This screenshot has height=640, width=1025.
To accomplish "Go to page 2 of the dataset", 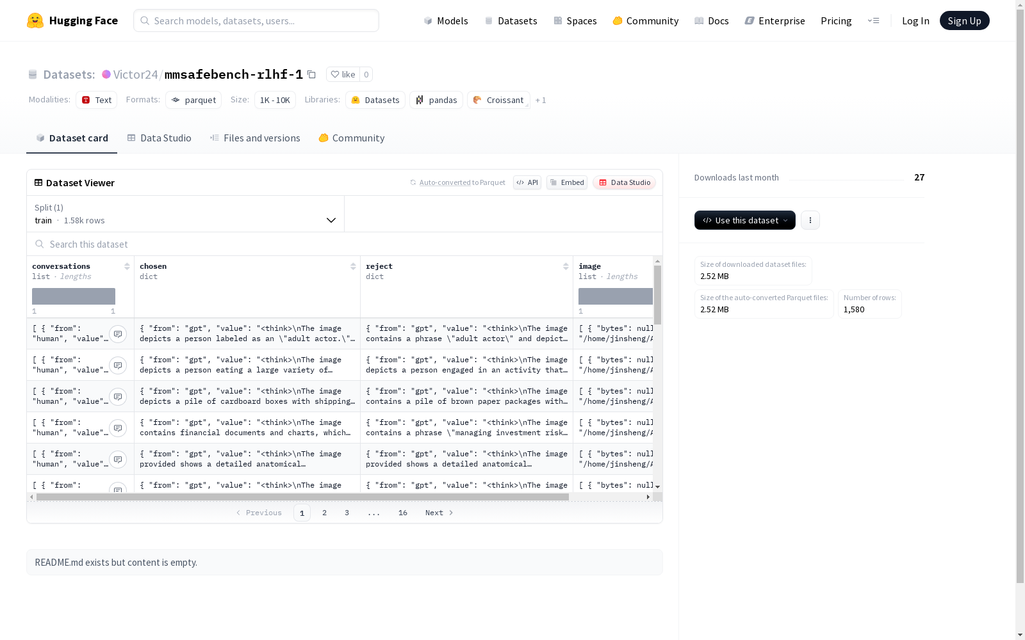I will pos(325,513).
